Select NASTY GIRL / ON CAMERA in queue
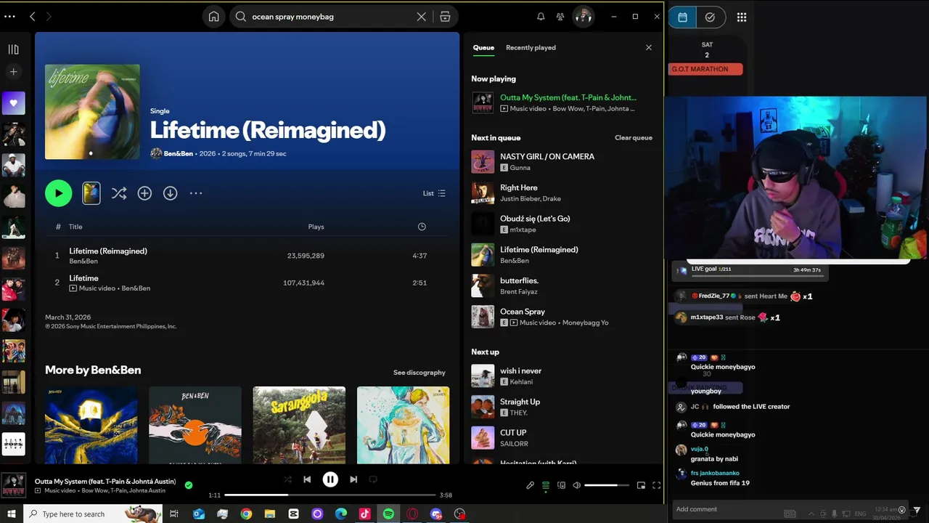 [x=562, y=162]
